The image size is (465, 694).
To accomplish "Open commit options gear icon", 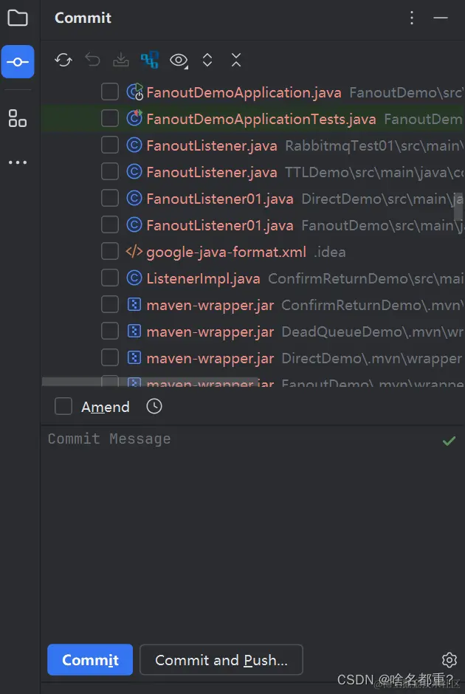I will [449, 660].
